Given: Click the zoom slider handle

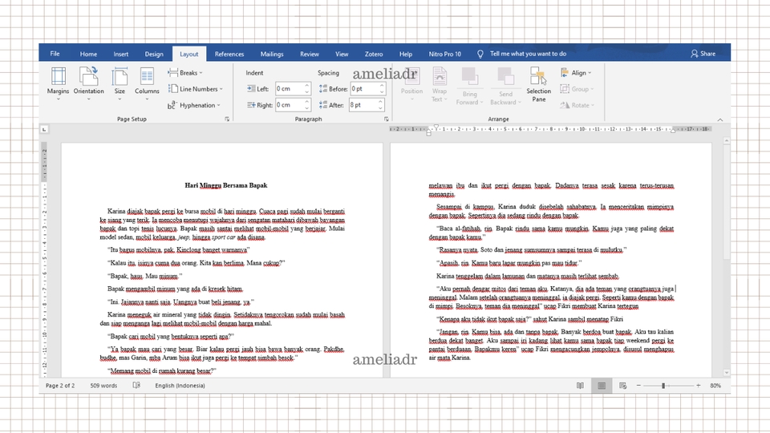Looking at the screenshot, I should pyautogui.click(x=663, y=386).
